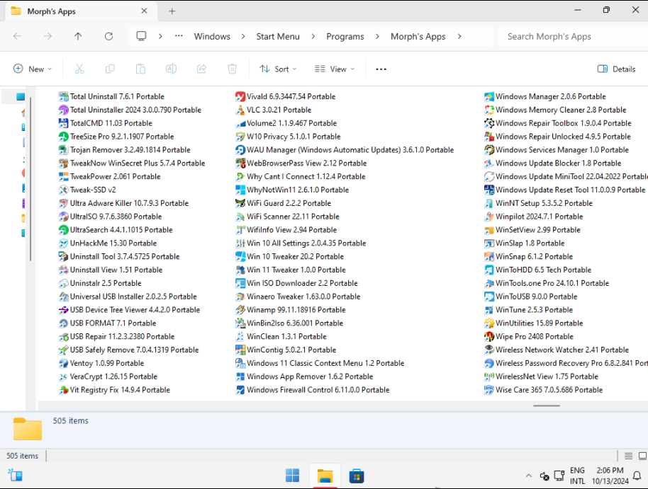Open the clock and date flyout
The height and width of the screenshot is (489, 648).
coord(610,476)
